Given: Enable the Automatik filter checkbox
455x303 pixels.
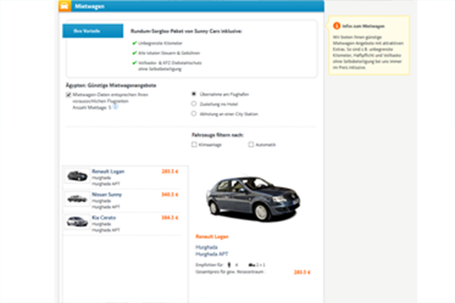Looking at the screenshot, I should click(x=251, y=145).
